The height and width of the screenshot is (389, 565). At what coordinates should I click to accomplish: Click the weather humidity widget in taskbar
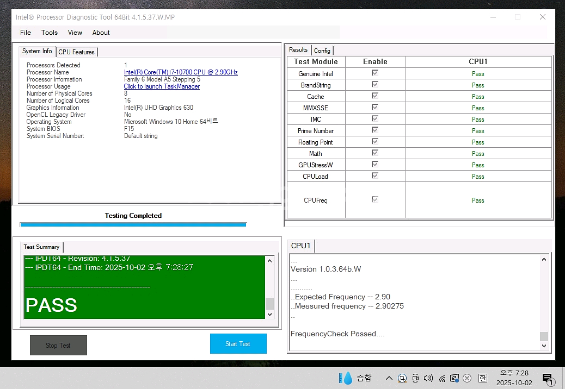pyautogui.click(x=355, y=378)
